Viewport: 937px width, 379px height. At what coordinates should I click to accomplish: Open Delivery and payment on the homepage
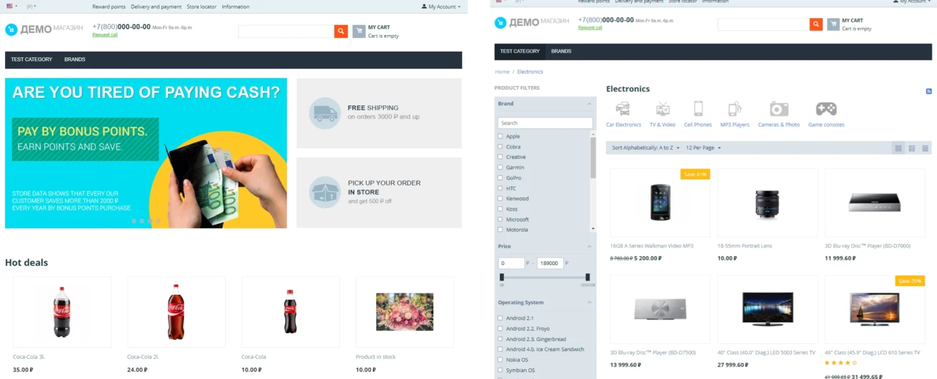(x=156, y=6)
